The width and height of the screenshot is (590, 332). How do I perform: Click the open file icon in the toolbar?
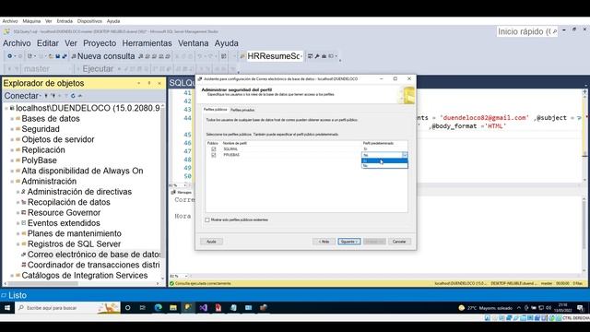[51, 56]
